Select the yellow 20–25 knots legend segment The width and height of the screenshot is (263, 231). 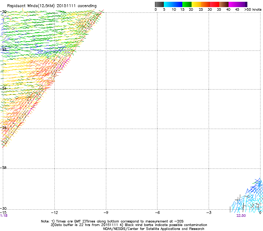point(196,4)
